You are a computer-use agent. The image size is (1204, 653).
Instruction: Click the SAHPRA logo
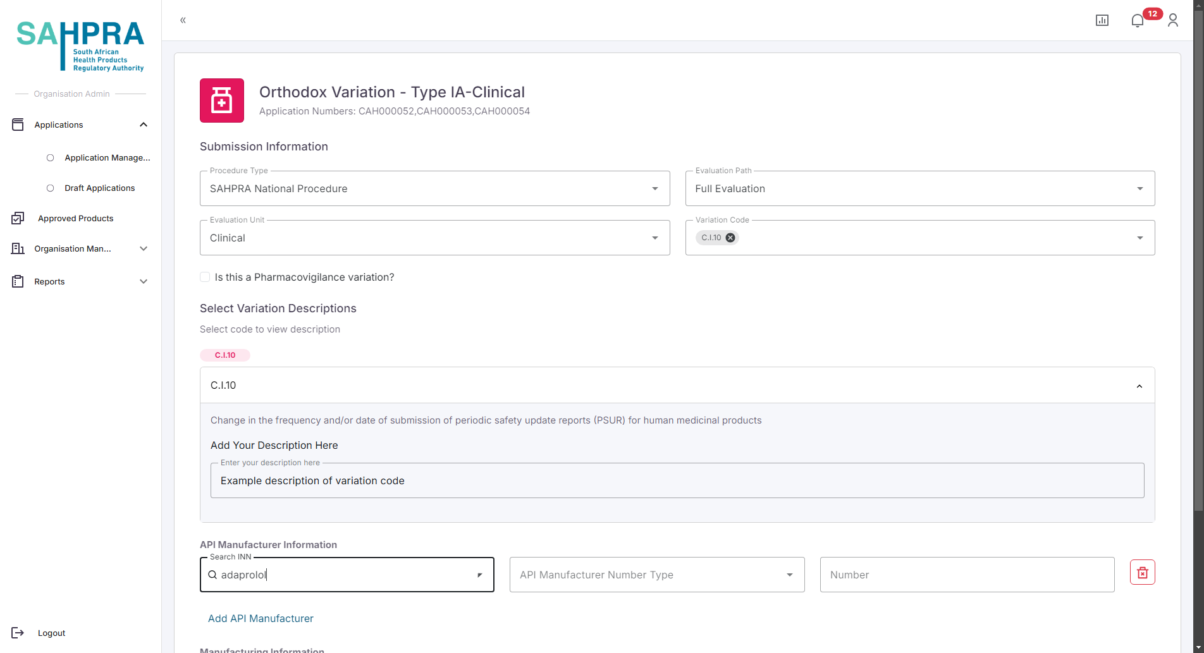coord(80,46)
